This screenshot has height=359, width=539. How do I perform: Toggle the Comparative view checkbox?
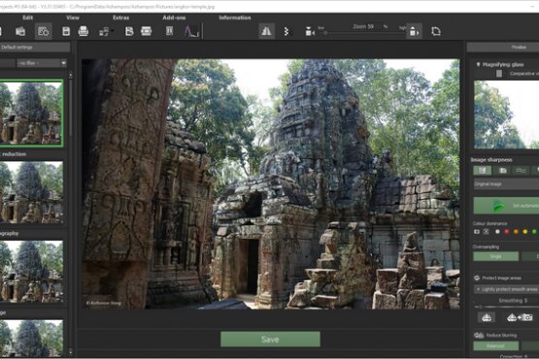pyautogui.click(x=499, y=74)
